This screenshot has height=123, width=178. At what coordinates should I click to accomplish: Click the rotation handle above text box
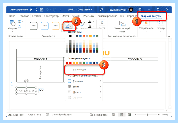point(26,81)
